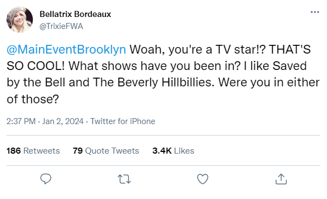Click the "of those?" tweet text line
The image size is (327, 199).
[33, 99]
